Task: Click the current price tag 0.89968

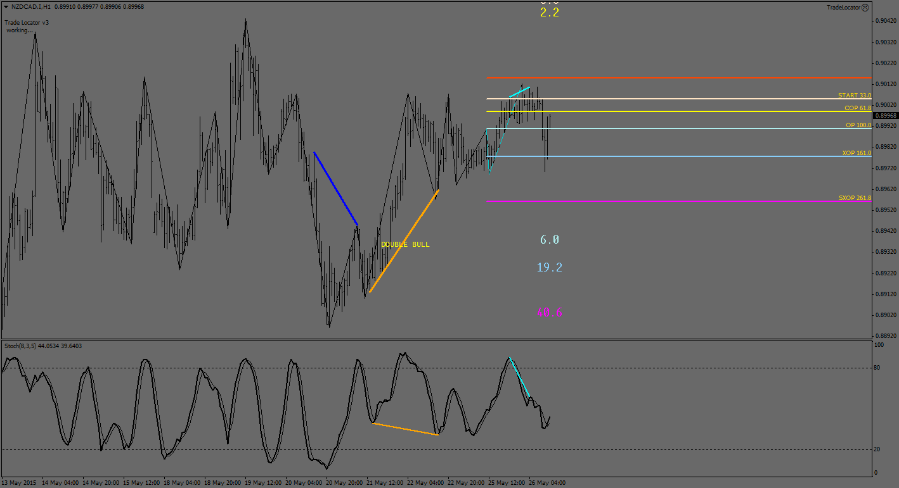Action: (885, 115)
